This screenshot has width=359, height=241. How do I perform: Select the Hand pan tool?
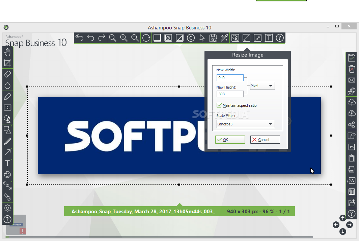tap(7, 52)
